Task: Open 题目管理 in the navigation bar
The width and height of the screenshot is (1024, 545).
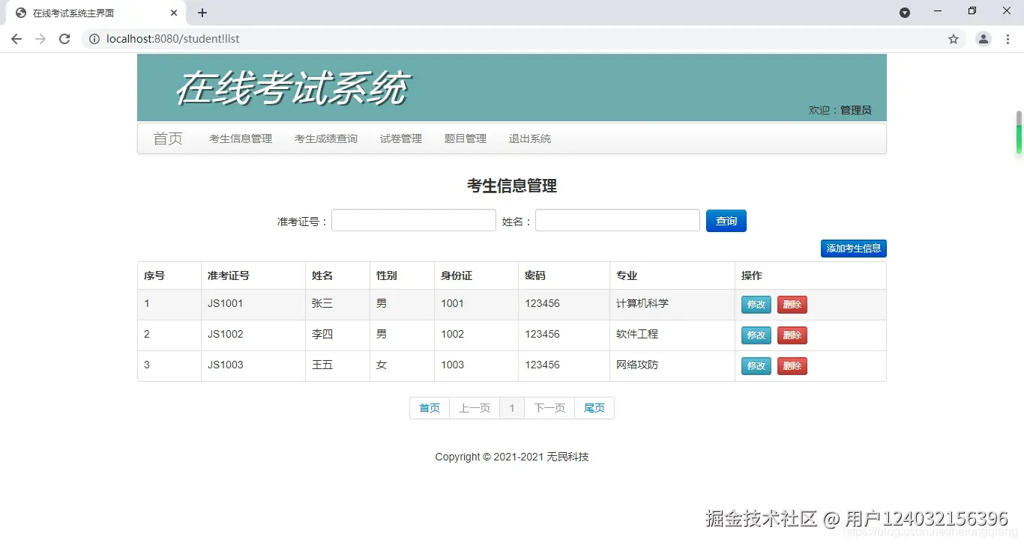Action: 466,138
